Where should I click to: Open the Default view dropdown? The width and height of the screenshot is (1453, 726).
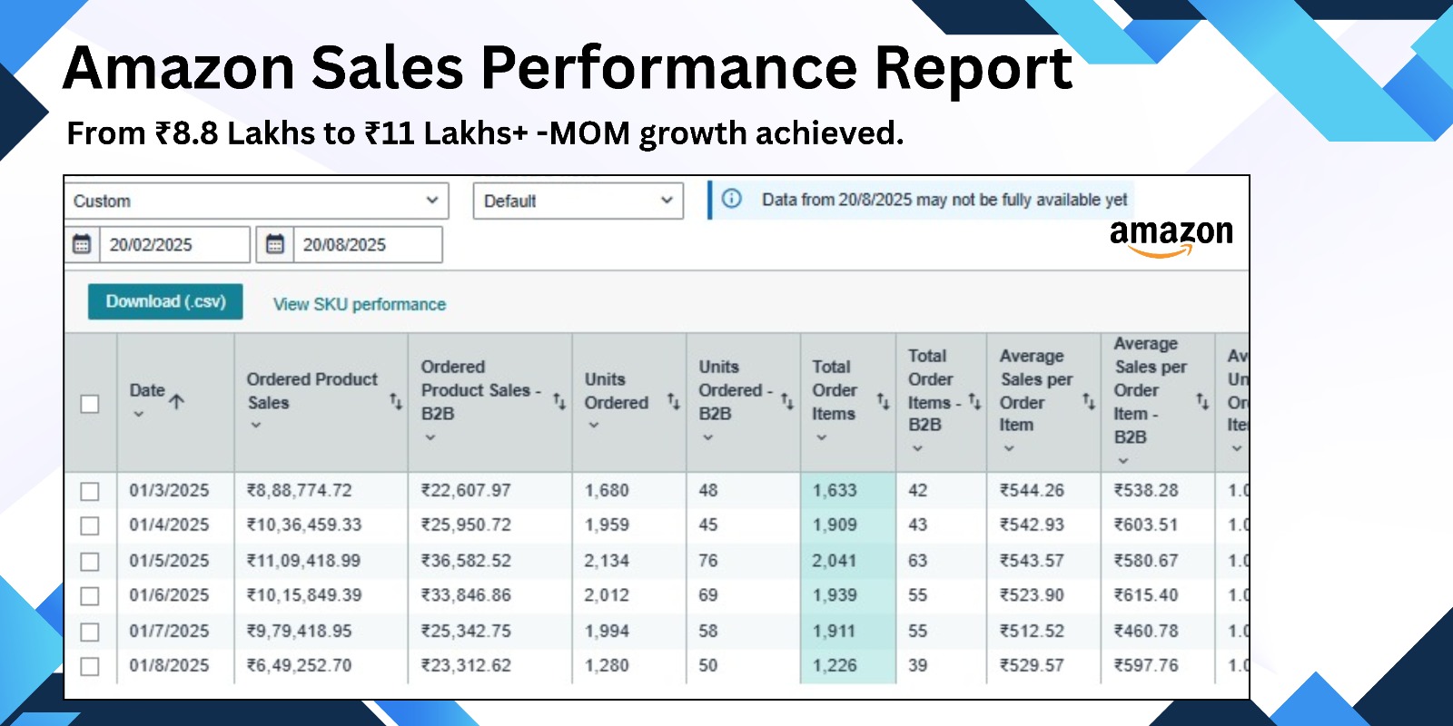(578, 201)
